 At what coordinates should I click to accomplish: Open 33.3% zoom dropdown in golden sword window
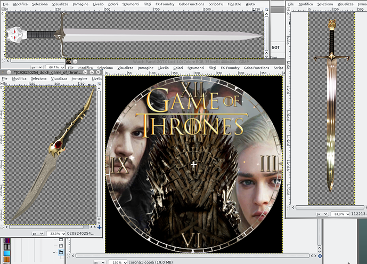click(x=340, y=214)
